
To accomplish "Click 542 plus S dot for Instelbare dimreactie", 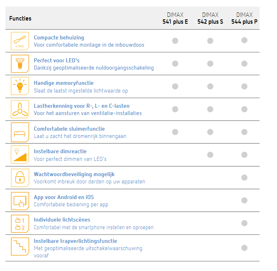I will [x=210, y=155].
